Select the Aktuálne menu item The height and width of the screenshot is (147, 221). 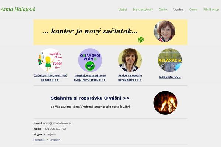178,10
